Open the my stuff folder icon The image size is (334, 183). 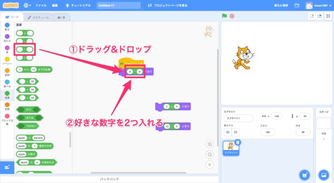tap(297, 5)
